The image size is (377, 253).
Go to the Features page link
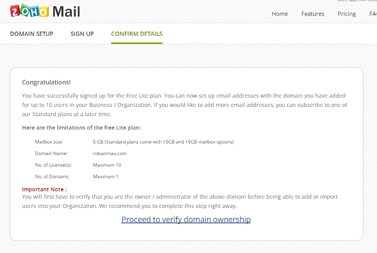coord(313,14)
